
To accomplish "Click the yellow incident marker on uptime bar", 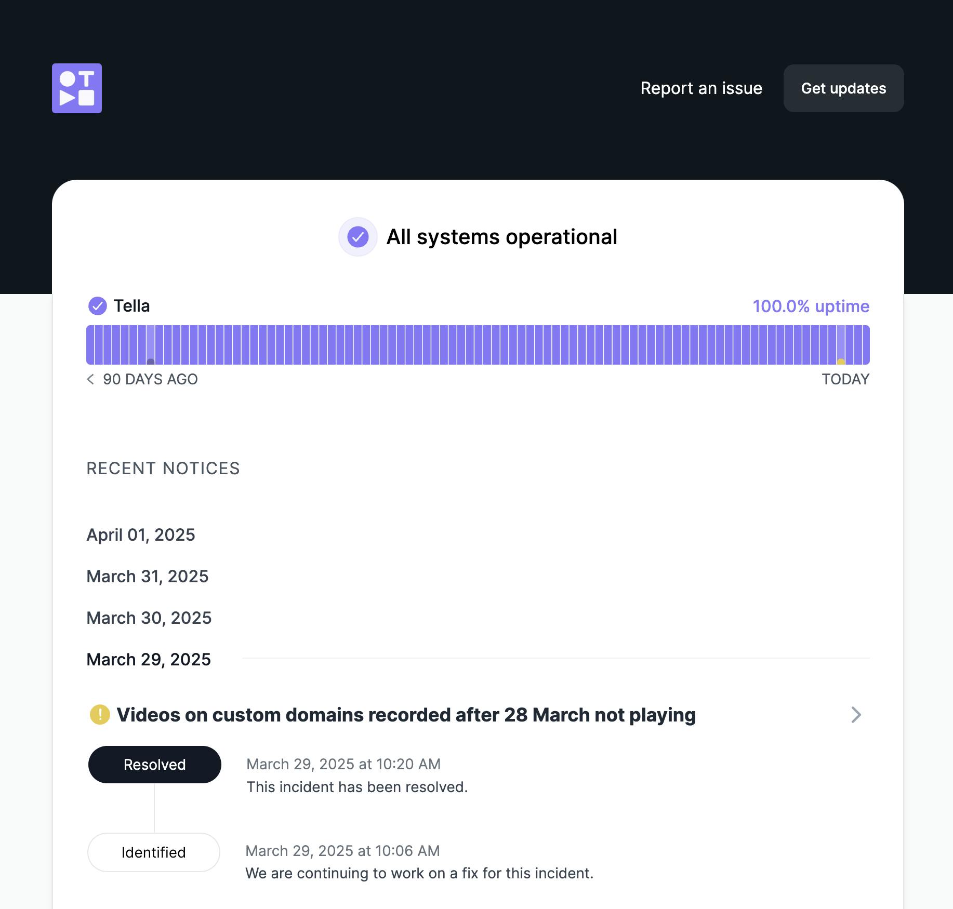I will (x=841, y=361).
